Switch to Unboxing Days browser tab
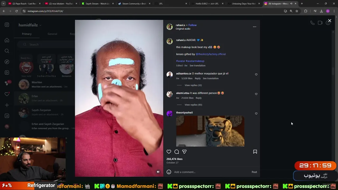 pyautogui.click(x=244, y=4)
